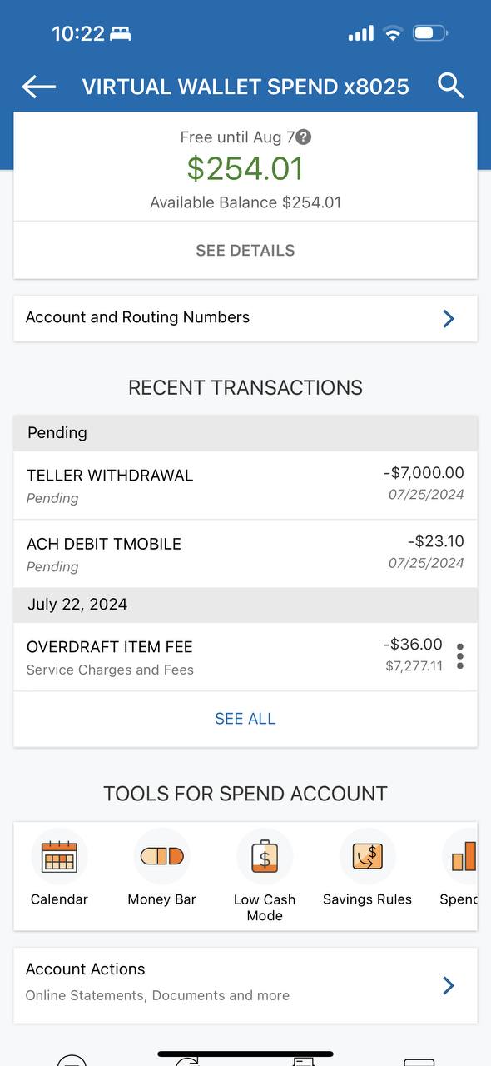This screenshot has height=1066, width=491.
Task: Open overdraft fee three-dot options menu
Action: [x=460, y=656]
